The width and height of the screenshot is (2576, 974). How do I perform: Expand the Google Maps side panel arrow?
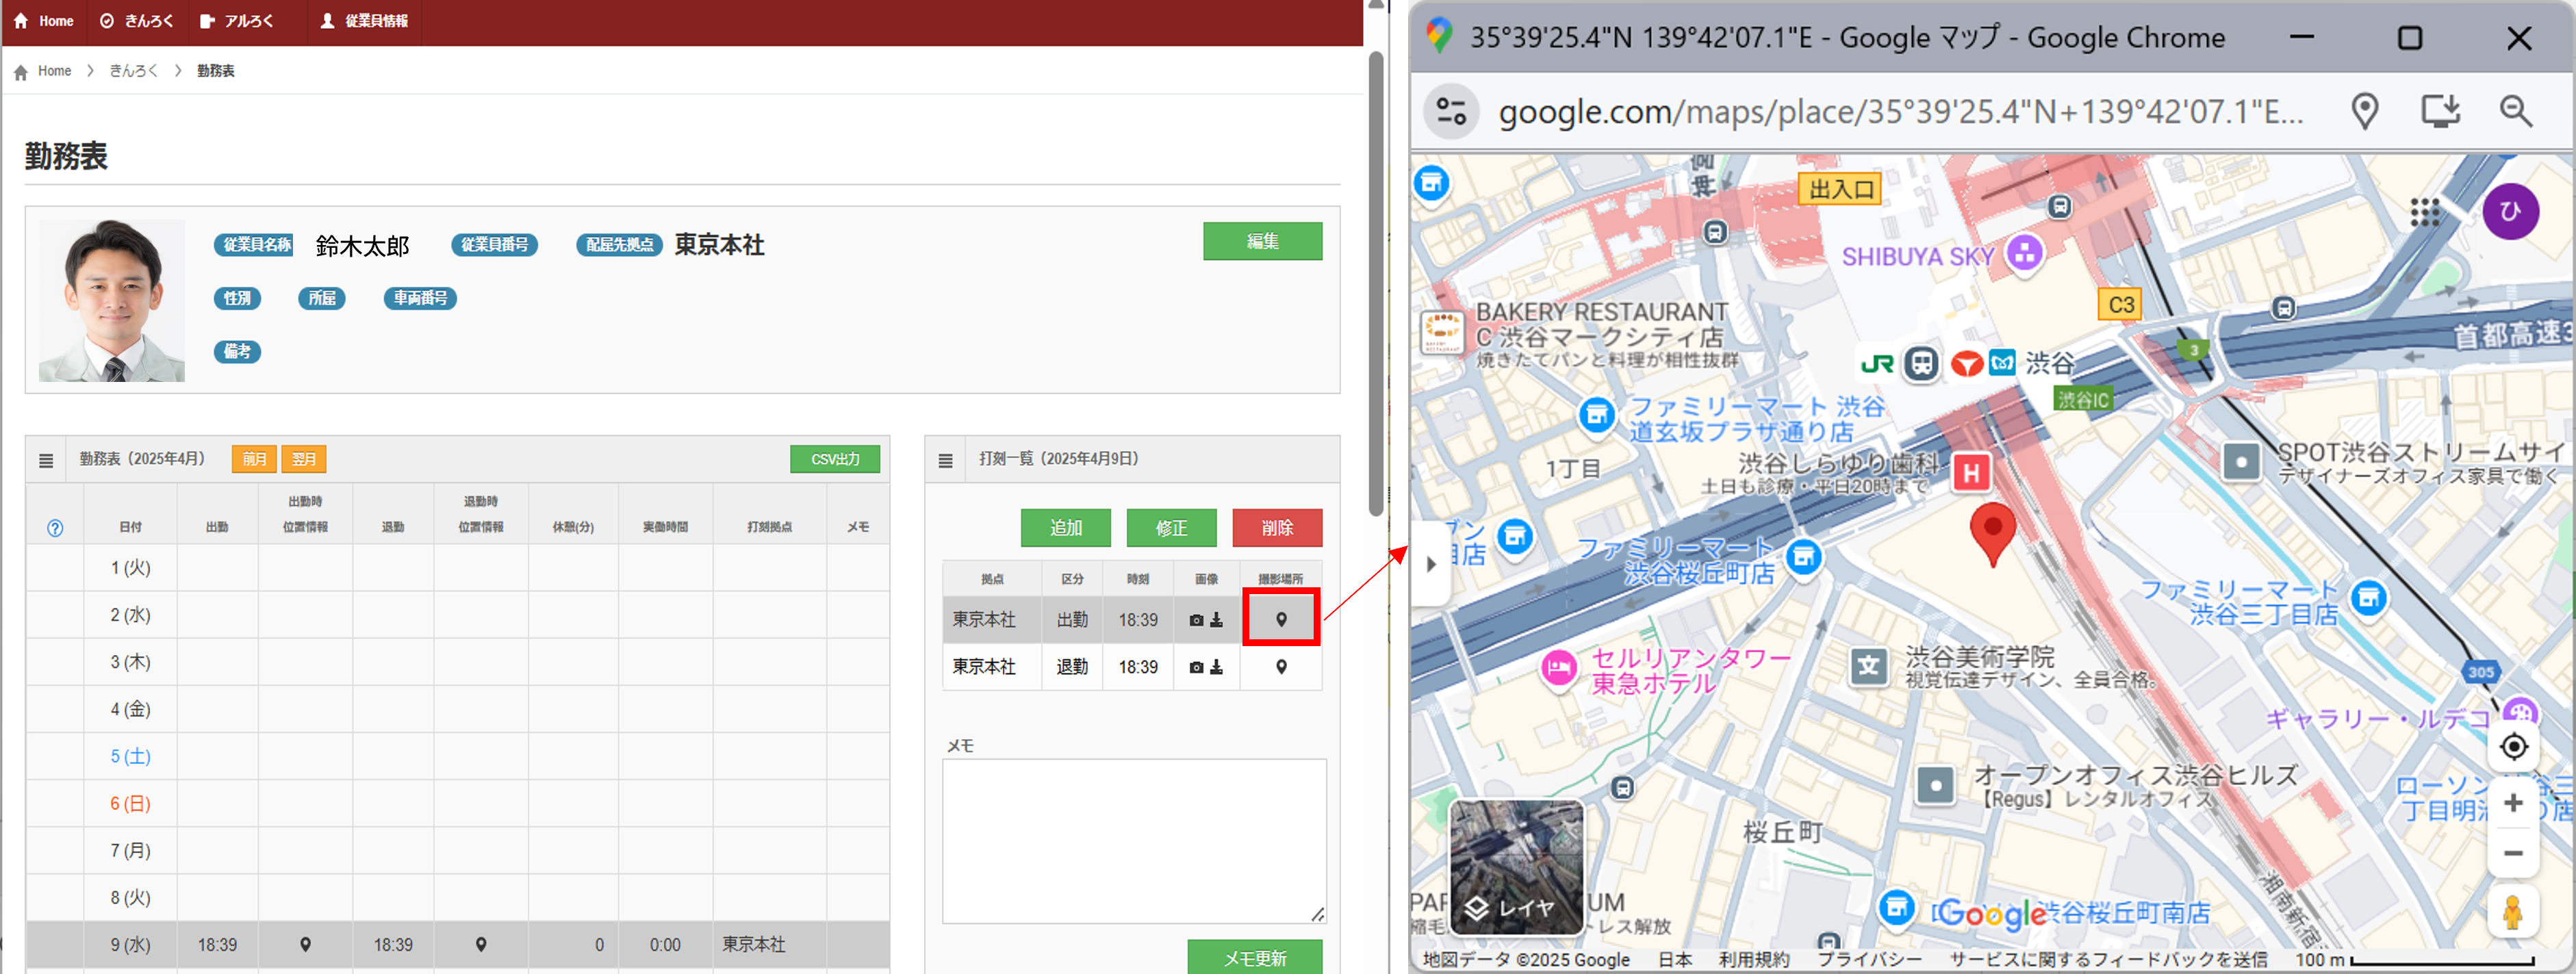(1430, 565)
